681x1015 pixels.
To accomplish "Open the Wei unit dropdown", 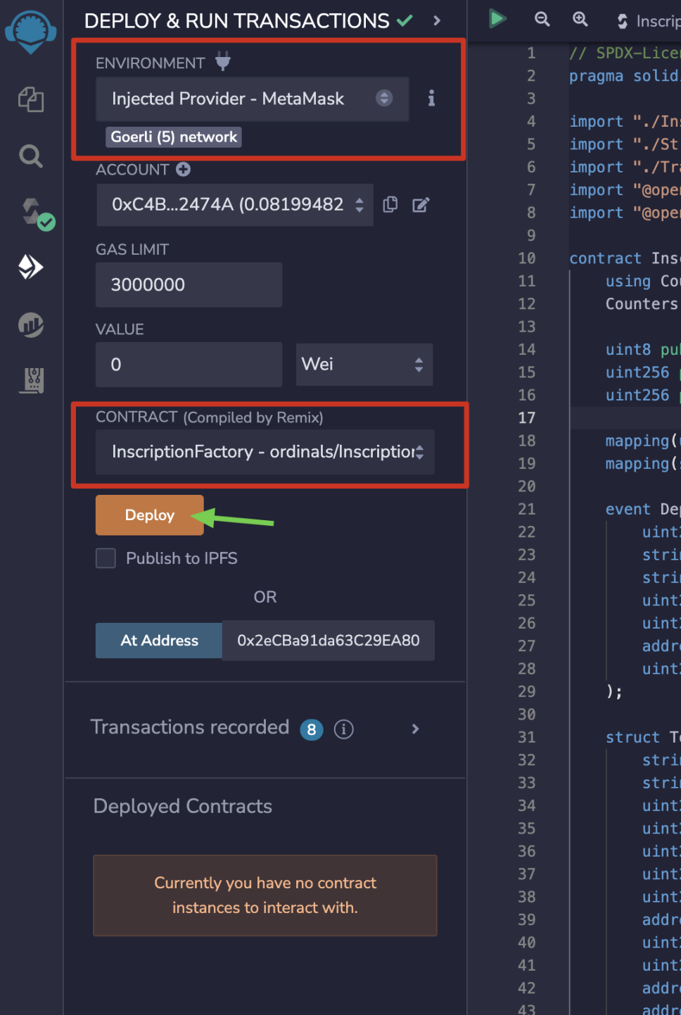I will [364, 365].
